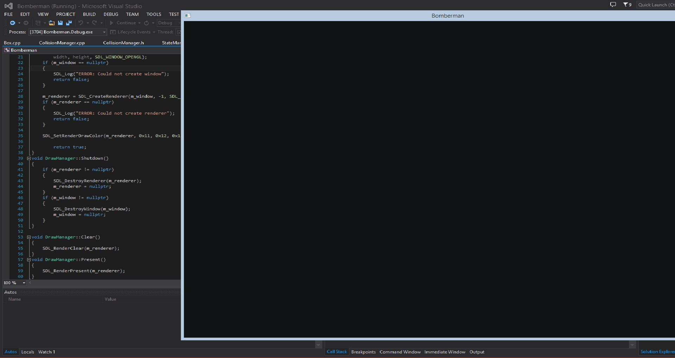Click the Restart debugging icon
675x358 pixels.
tap(146, 23)
